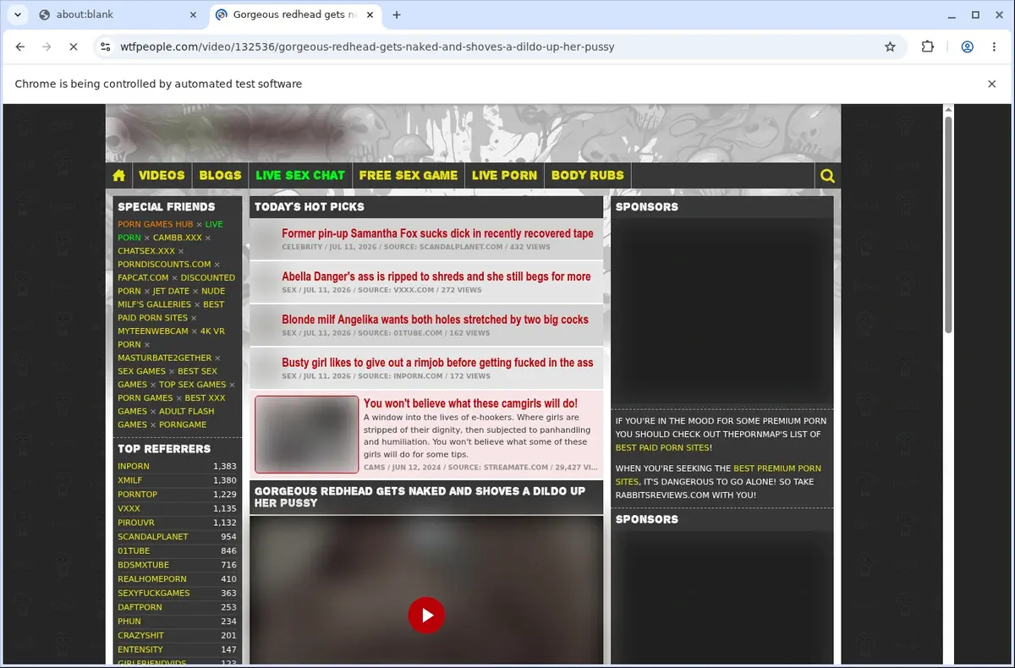Open the Chrome three-dot menu
The image size is (1015, 668).
click(x=994, y=47)
